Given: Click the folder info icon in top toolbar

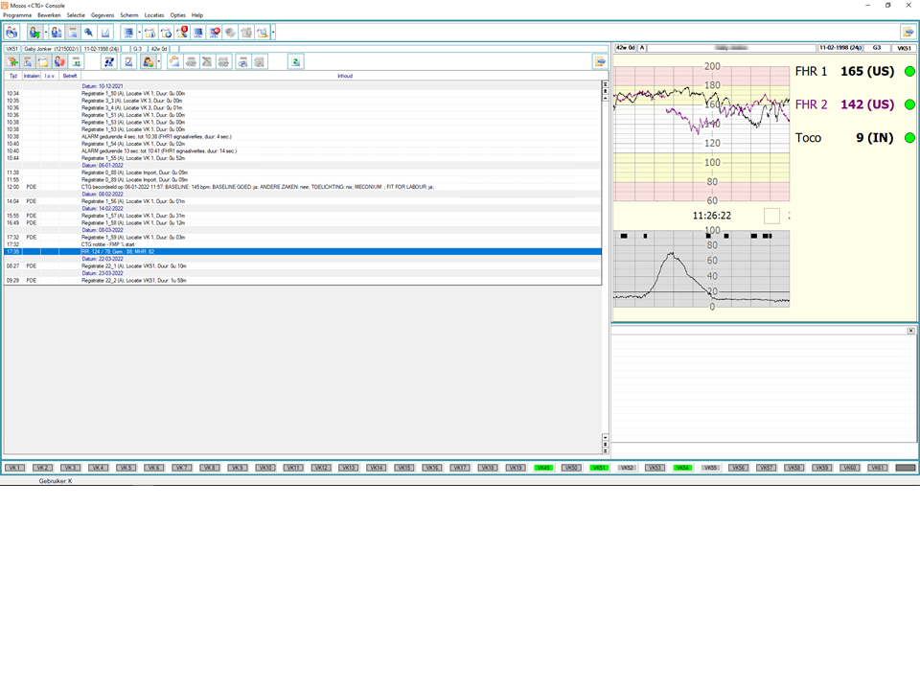Looking at the screenshot, I should point(150,33).
